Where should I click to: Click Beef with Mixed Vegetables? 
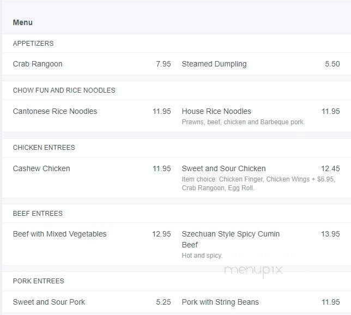(59, 234)
